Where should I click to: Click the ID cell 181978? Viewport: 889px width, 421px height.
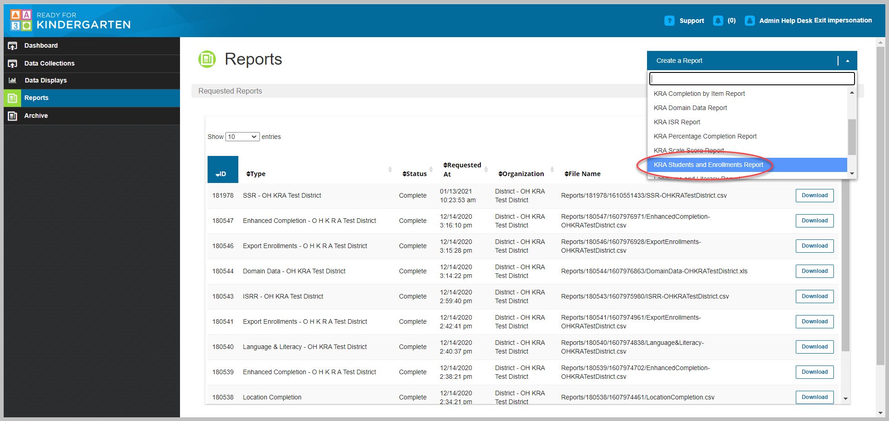pos(223,195)
